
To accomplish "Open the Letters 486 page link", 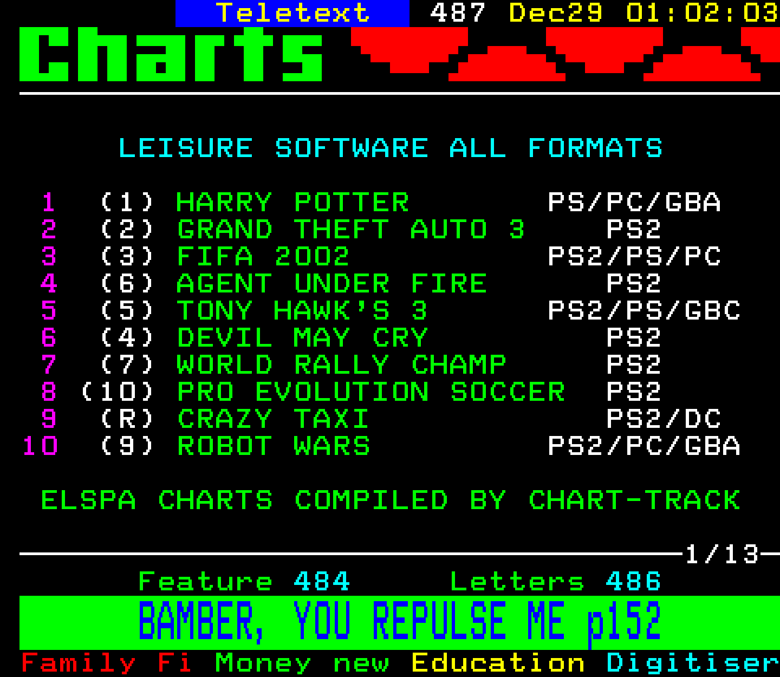I will coord(556,582).
